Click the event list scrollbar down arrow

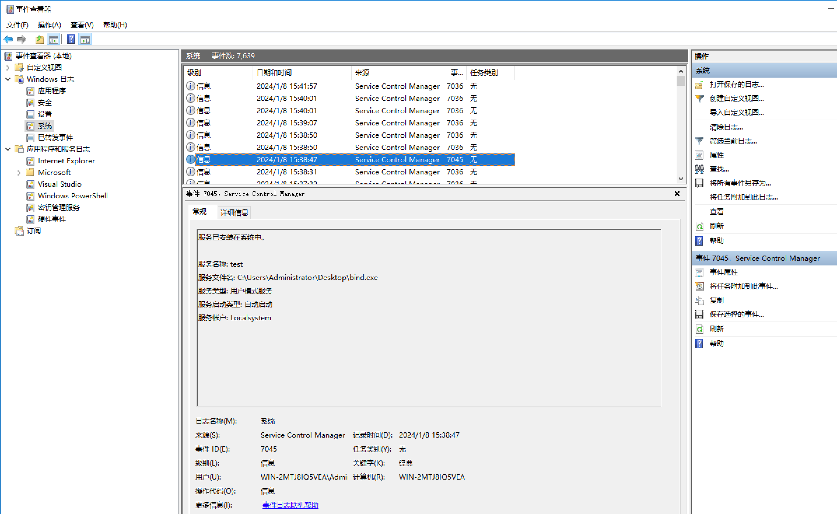[681, 179]
